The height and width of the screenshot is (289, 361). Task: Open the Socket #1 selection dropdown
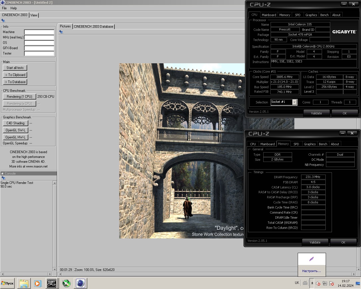click(295, 102)
